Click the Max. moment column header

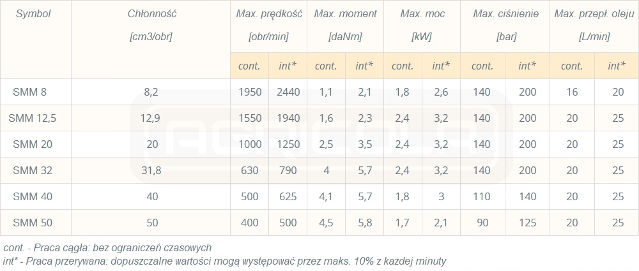click(x=345, y=13)
